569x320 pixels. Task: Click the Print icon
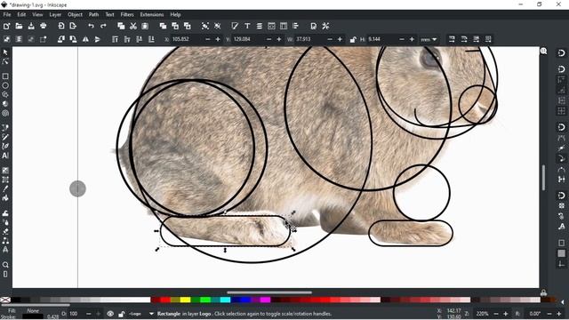44,26
